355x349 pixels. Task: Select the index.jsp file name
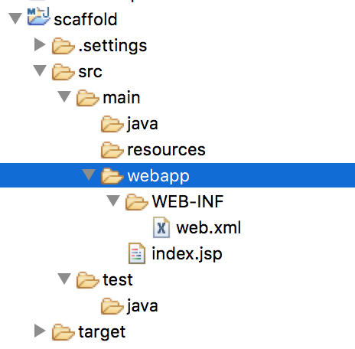click(187, 254)
